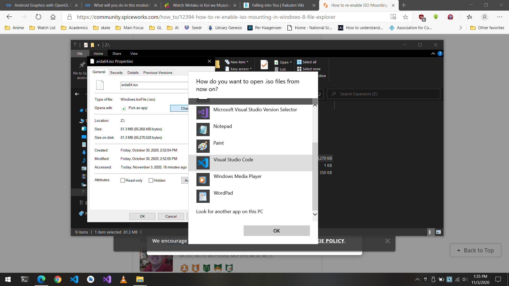The height and width of the screenshot is (286, 509).
Task: Select Visual Studio Code from the app list
Action: pos(250,163)
